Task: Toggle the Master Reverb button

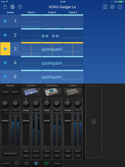Action: click(16, 92)
